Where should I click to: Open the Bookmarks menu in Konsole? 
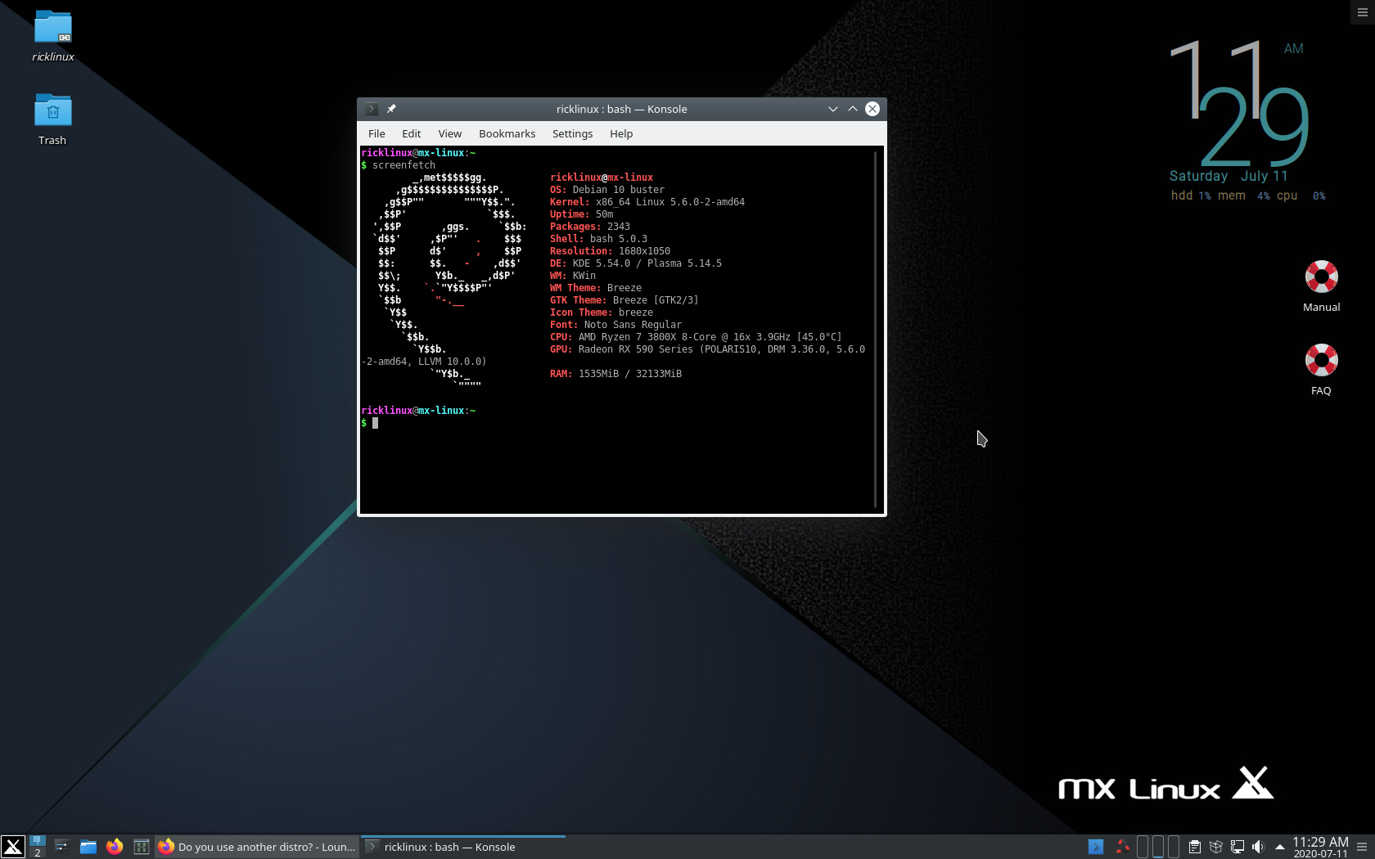pyautogui.click(x=507, y=133)
